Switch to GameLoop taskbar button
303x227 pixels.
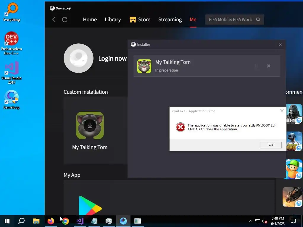click(x=123, y=221)
